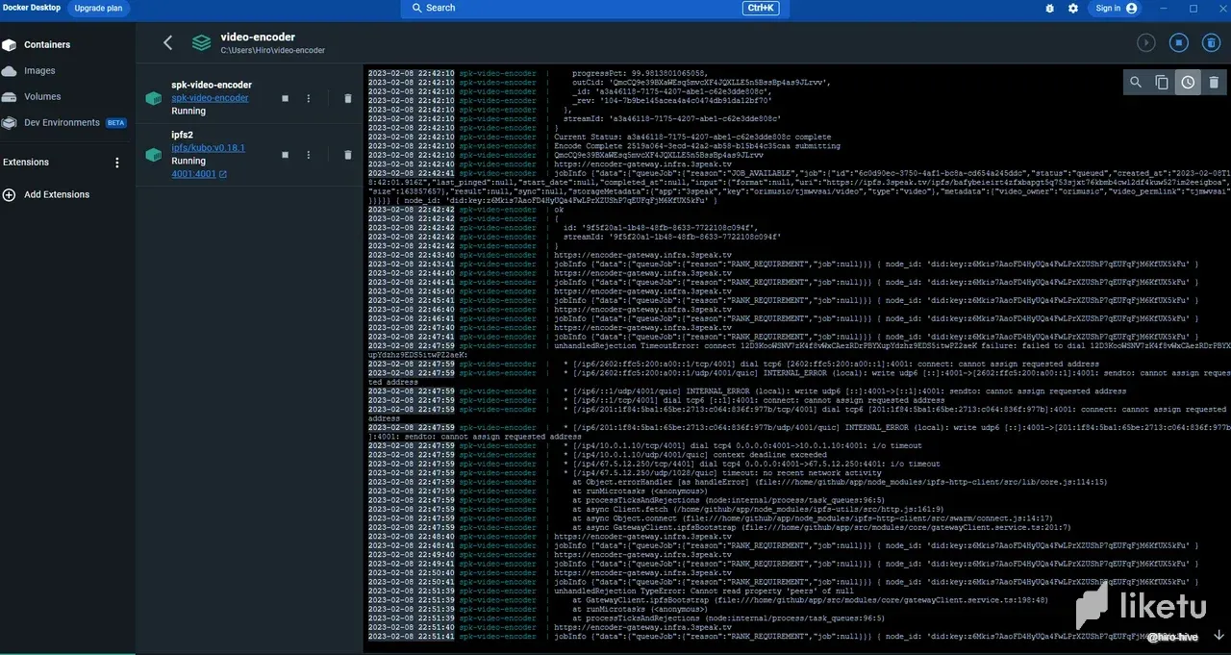This screenshot has width=1231, height=655.
Task: Open ipfs/kubo:v0.18.1 image link
Action: (208, 148)
